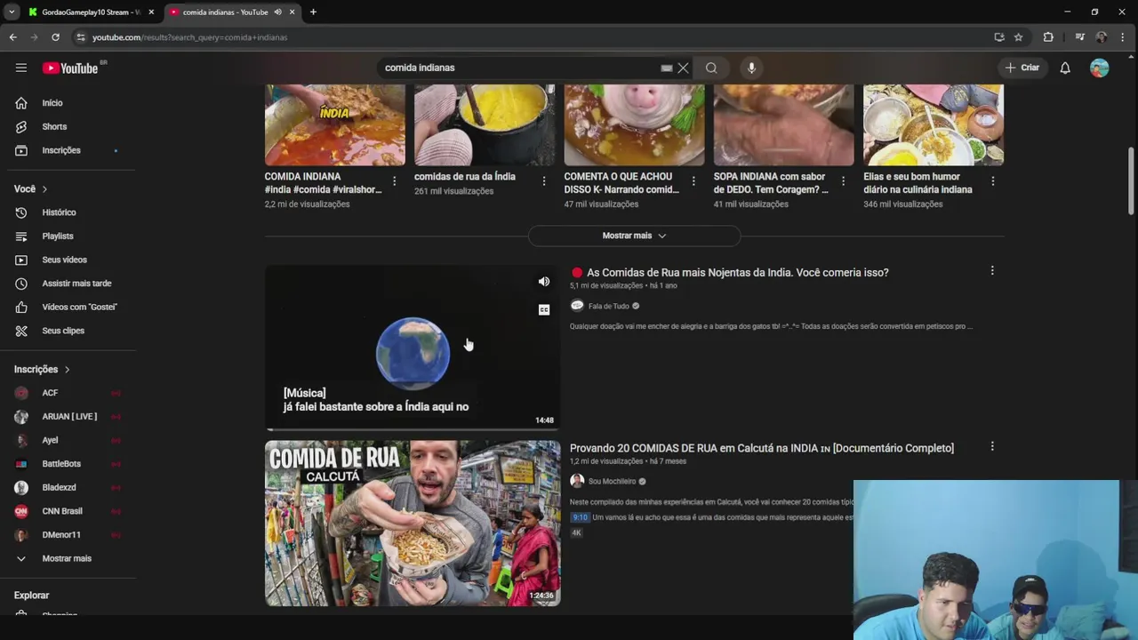Click the Criar button
The width and height of the screenshot is (1138, 640).
tap(1022, 68)
